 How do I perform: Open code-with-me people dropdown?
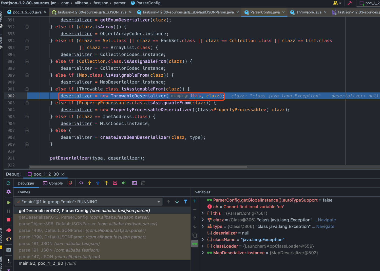point(337,3)
